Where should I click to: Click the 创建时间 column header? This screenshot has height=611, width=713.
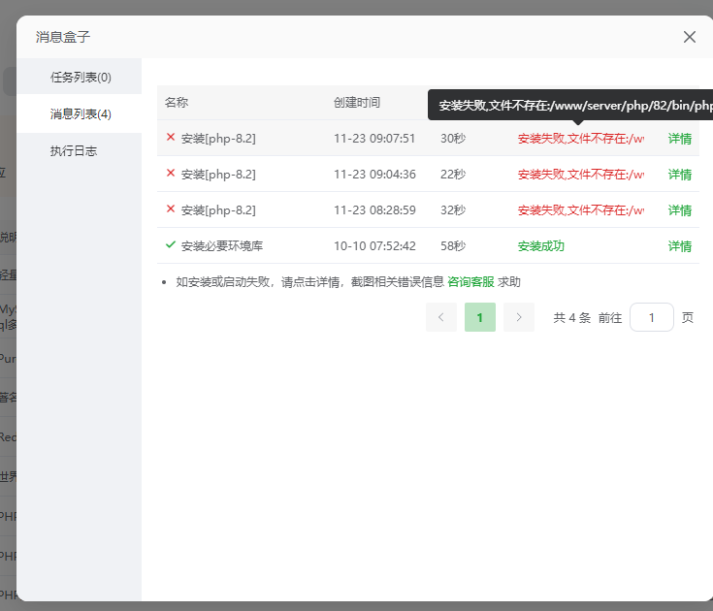pos(357,103)
